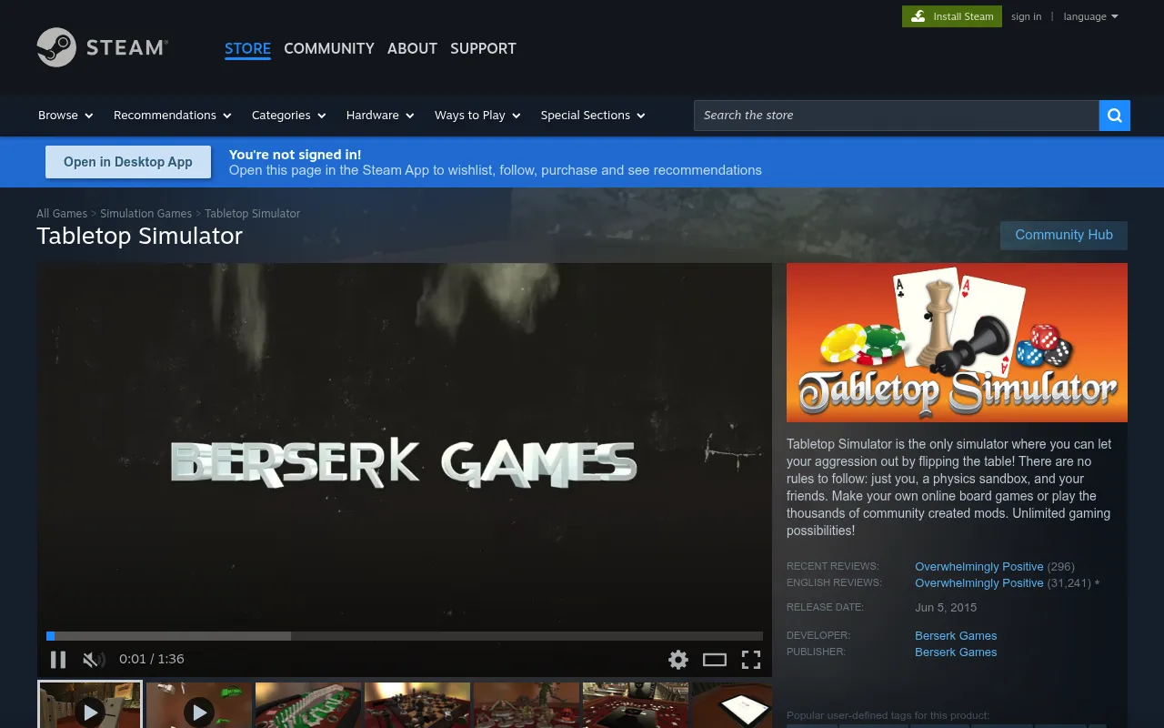Viewport: 1164px width, 728px height.
Task: Go to the STORE tab
Action: pyautogui.click(x=247, y=49)
